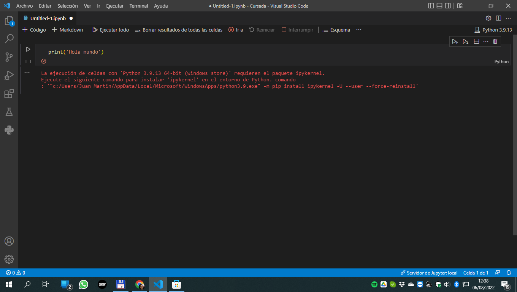Open the Windows notification center
The width and height of the screenshot is (517, 292).
click(506, 285)
